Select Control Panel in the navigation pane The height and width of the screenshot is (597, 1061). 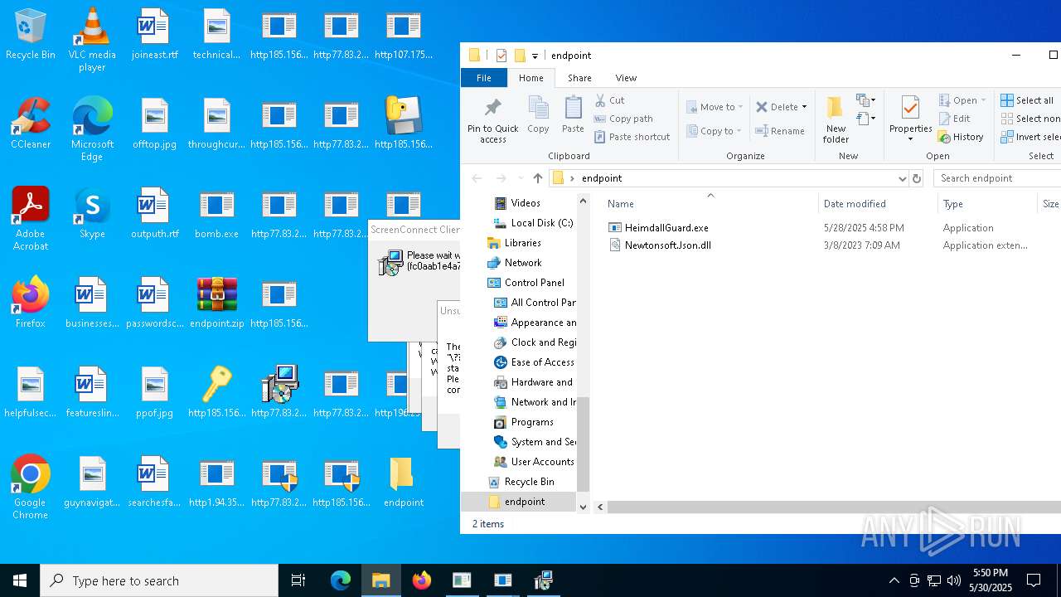(534, 283)
